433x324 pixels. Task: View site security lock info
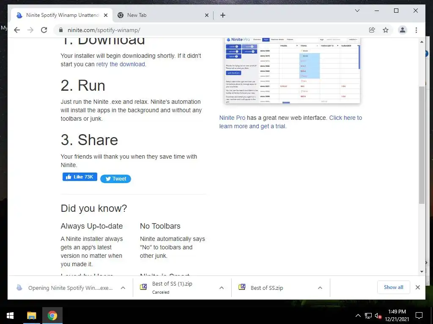pos(61,30)
